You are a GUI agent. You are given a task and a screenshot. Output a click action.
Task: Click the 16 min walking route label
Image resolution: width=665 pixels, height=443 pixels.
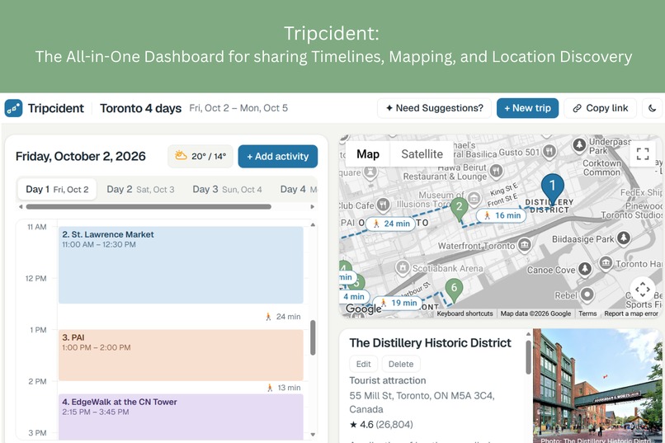click(502, 215)
